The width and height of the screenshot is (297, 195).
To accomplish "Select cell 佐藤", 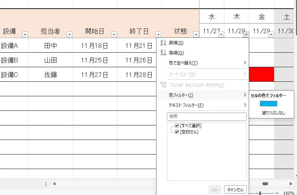I will pos(51,75).
